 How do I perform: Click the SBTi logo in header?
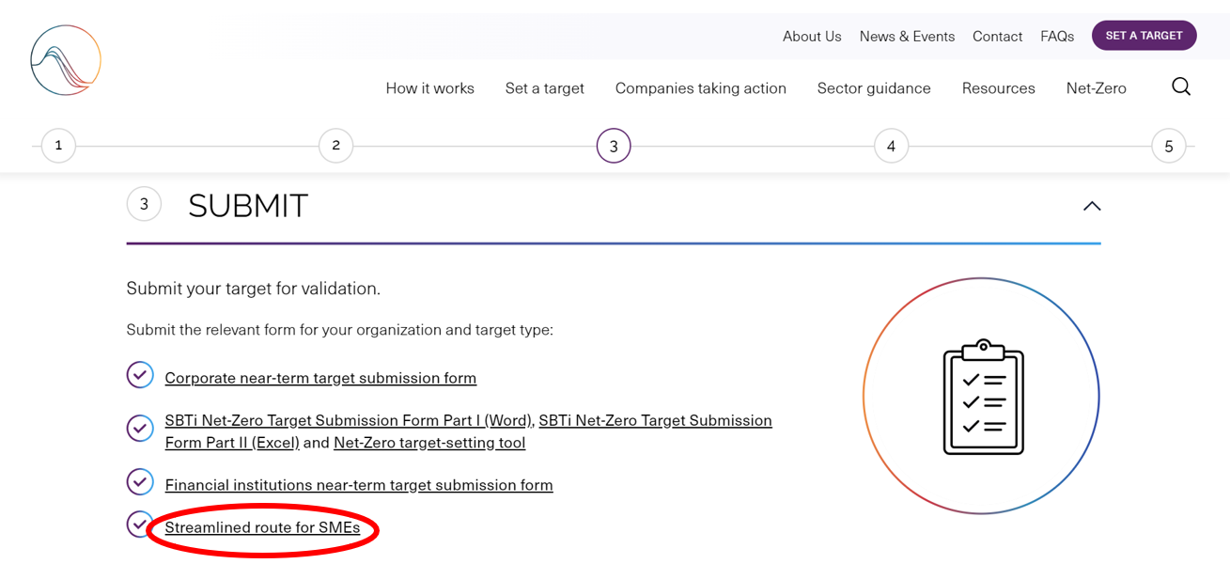65,60
